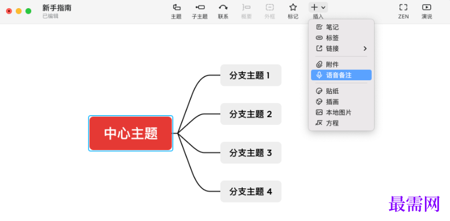Screen dimensions: 450x221
Task: Click the 概要 summary toolbar icon
Action: click(x=246, y=8)
